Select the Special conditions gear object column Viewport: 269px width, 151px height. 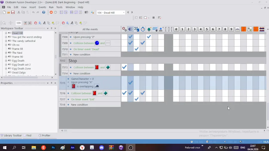124,29
